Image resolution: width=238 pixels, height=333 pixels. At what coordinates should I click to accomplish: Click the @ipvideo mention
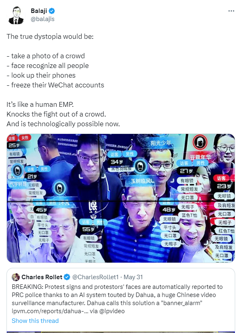point(112,311)
